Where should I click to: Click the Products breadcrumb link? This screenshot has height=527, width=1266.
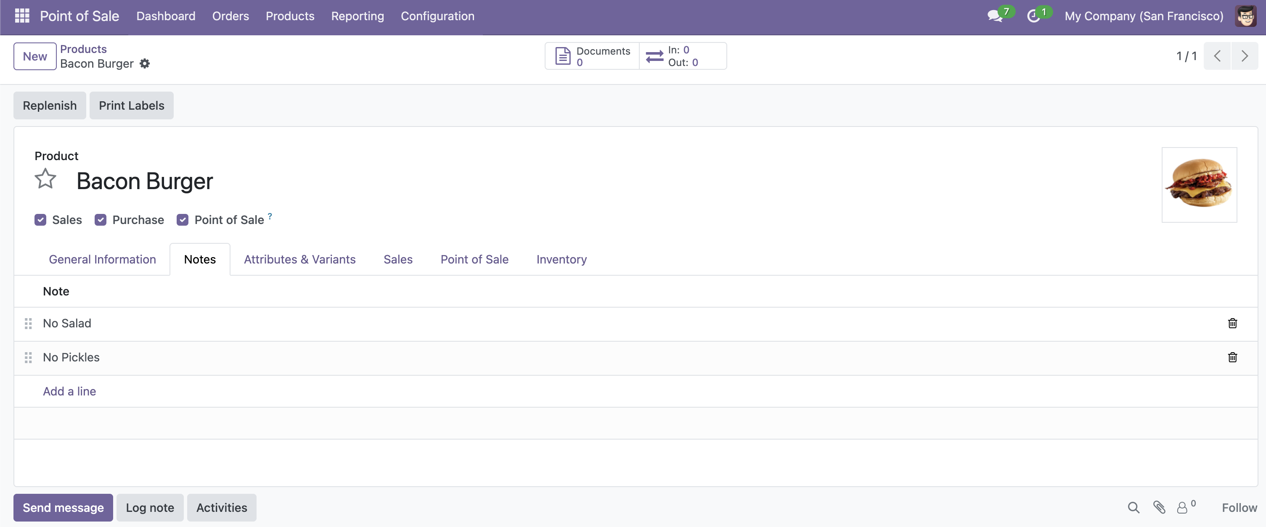83,49
